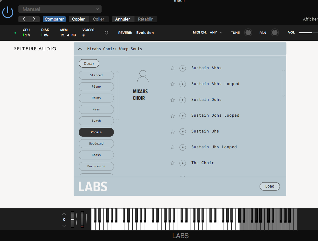Preview the Sustain Uhs preset
Viewport: 318px width, 241px height.
pos(182,132)
